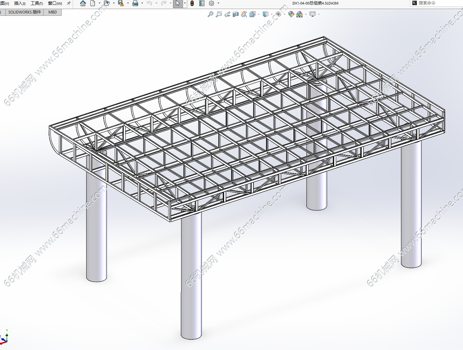Screen dimensions: 463x350
Task: Open the 窗口 (Window) menu
Action: (x=55, y=3)
